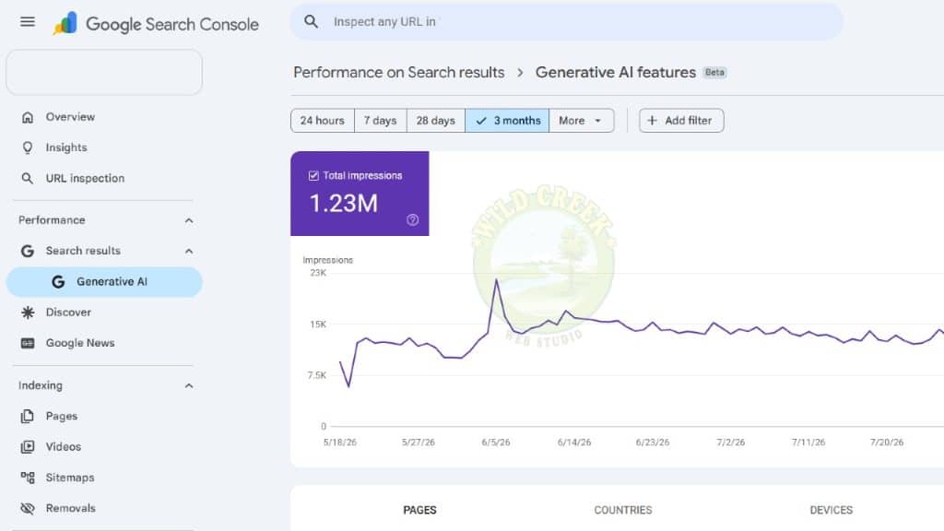This screenshot has height=531, width=944.
Task: Switch to the DEVICES tab
Action: coord(832,511)
